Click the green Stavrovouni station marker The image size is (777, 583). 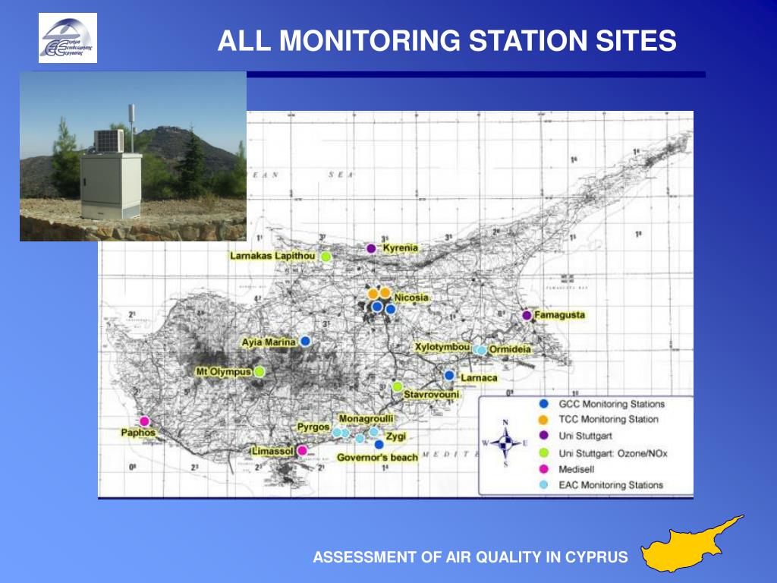[397, 386]
